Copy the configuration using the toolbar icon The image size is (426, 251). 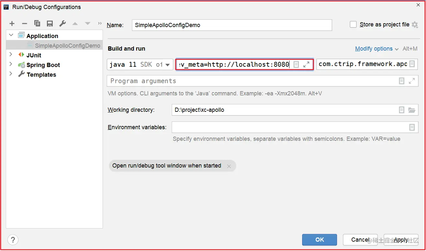[x=37, y=24]
